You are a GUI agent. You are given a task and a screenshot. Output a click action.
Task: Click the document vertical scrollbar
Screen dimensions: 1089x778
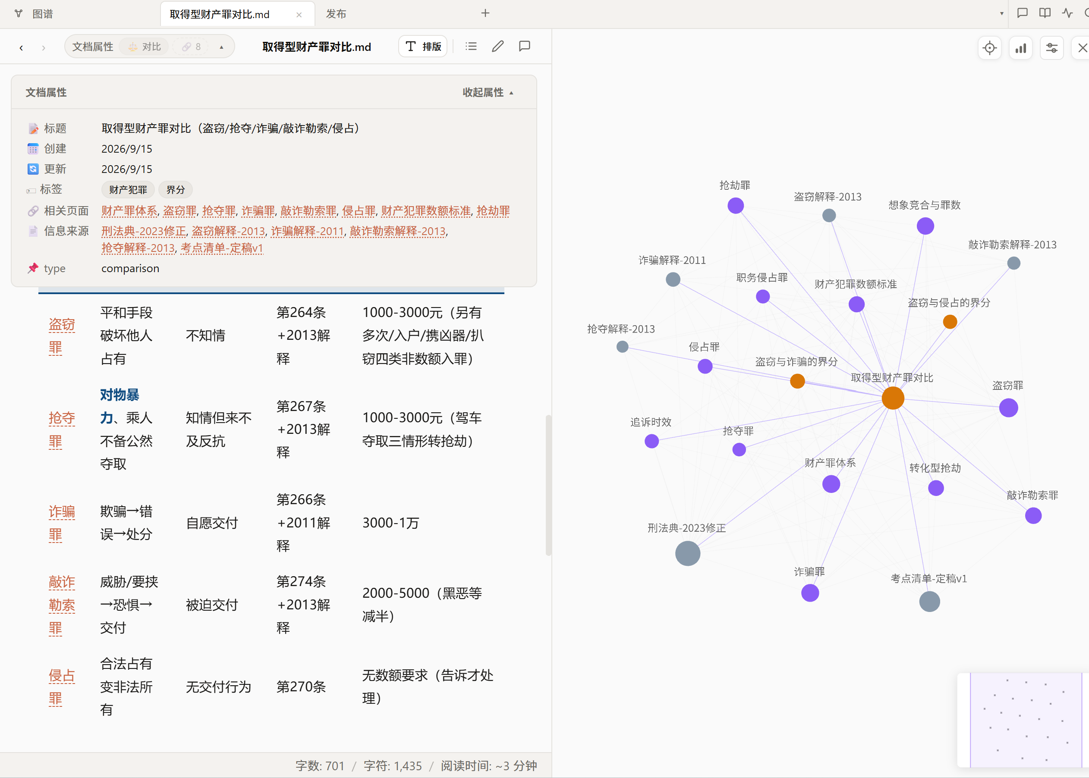pos(548,485)
